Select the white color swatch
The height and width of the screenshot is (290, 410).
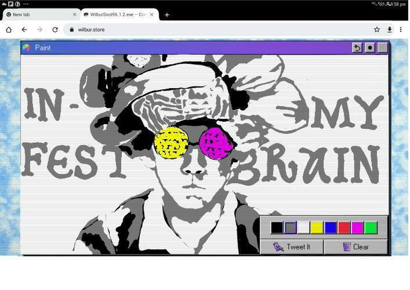pyautogui.click(x=303, y=227)
